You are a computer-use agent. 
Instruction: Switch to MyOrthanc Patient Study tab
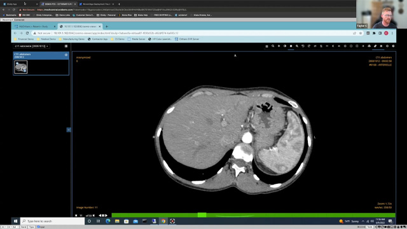click(34, 27)
